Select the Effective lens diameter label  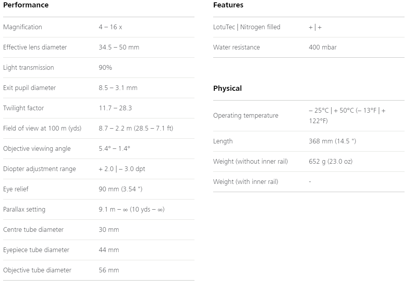pos(35,47)
